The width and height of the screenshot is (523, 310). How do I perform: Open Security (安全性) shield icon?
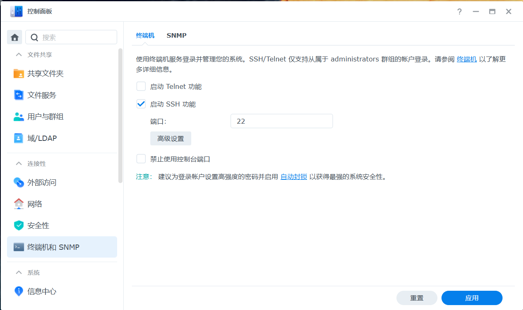coord(19,226)
